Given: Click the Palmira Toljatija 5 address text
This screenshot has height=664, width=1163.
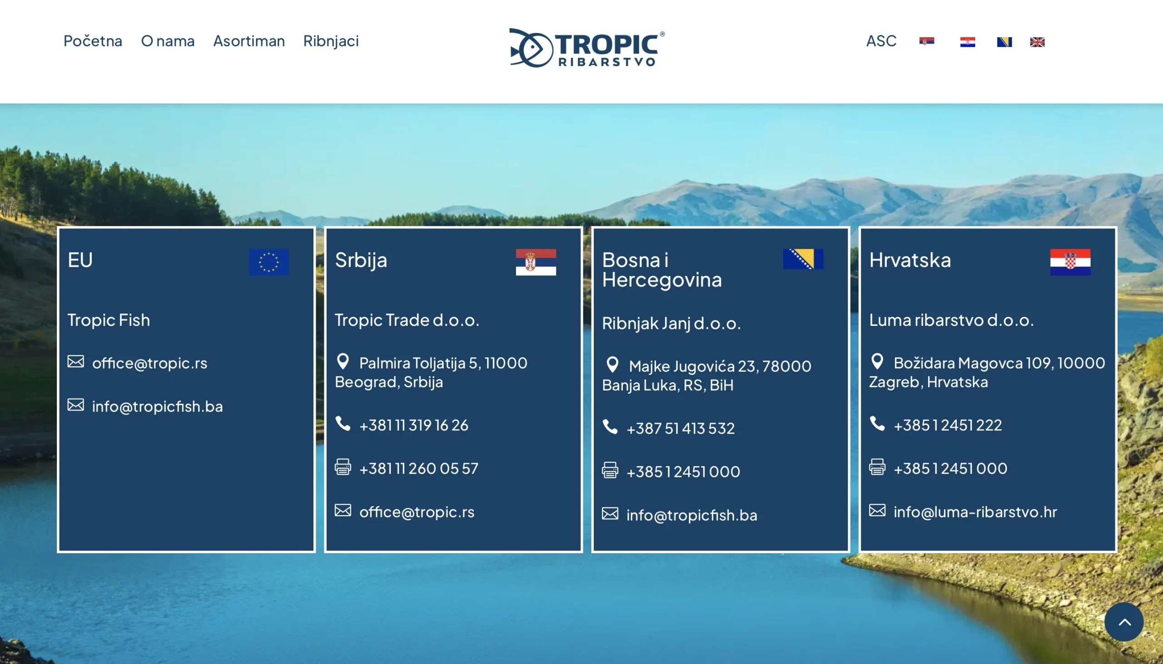Looking at the screenshot, I should coord(431,372).
